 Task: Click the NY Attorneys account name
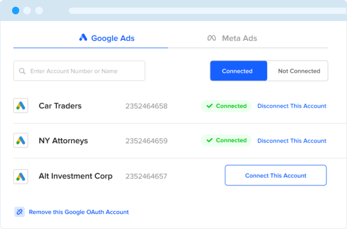tap(63, 141)
